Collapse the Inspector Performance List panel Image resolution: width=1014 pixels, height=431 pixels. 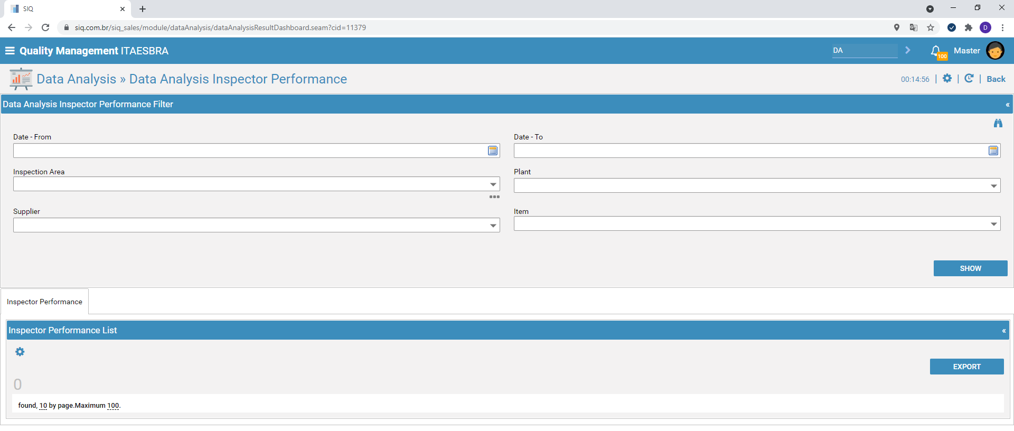click(1004, 331)
